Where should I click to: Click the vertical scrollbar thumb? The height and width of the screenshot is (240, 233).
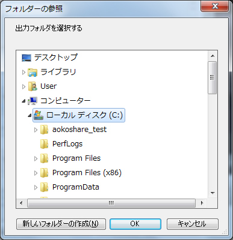(x=213, y=77)
